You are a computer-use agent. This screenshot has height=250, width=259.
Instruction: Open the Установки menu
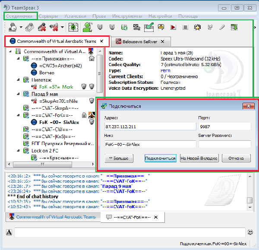point(75,16)
